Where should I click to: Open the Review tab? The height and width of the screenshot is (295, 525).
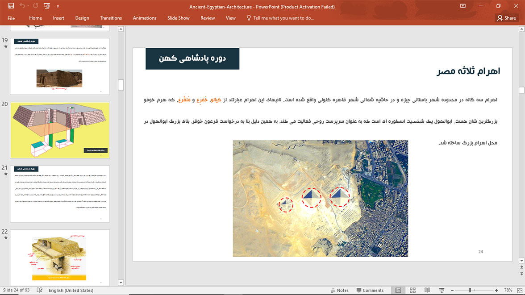tap(208, 18)
